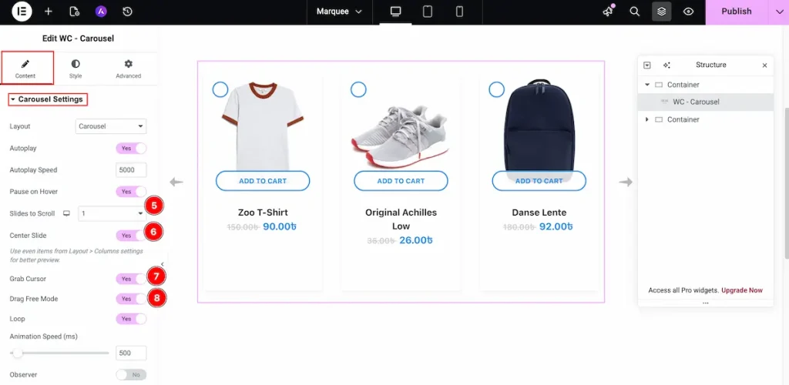The height and width of the screenshot is (385, 789).
Task: Click the plus Add Element icon
Action: (x=49, y=12)
